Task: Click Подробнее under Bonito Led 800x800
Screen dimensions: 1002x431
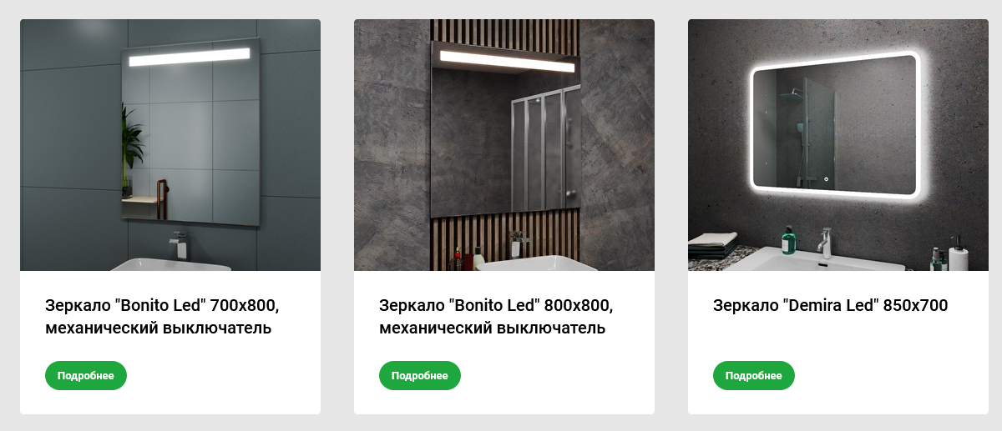Action: pyautogui.click(x=420, y=375)
